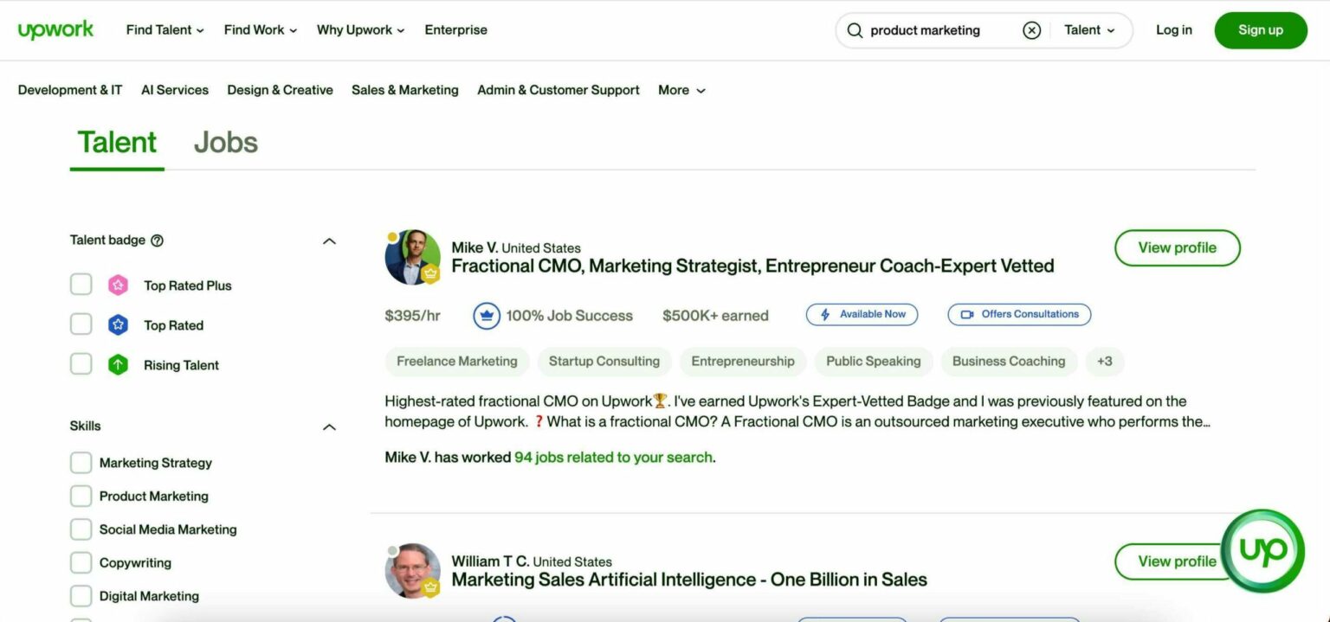Image resolution: width=1330 pixels, height=622 pixels.
Task: Click Mike V.'s profile photo
Action: tap(413, 256)
